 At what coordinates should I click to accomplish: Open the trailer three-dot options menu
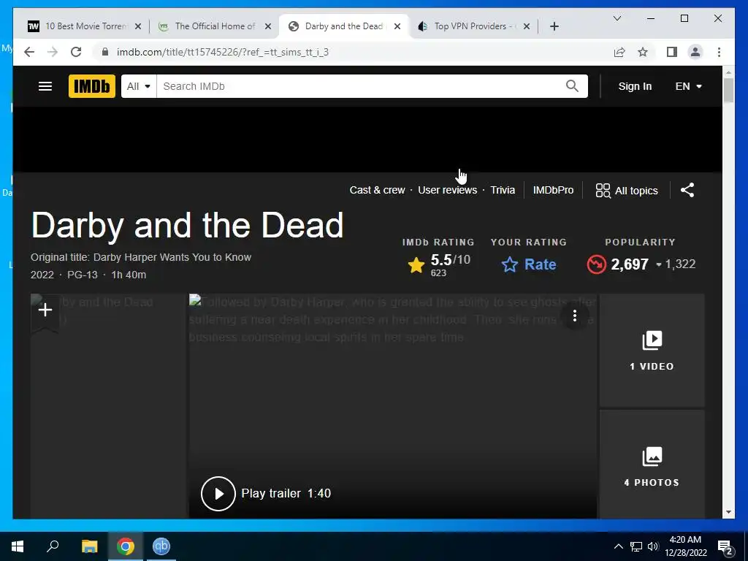coord(575,316)
